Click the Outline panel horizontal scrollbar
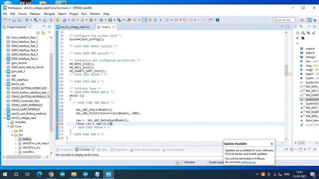The width and height of the screenshot is (319, 179). 301,143
